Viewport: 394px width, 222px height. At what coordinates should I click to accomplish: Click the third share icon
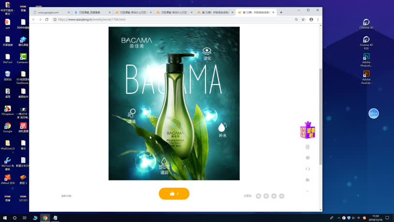(x=274, y=196)
